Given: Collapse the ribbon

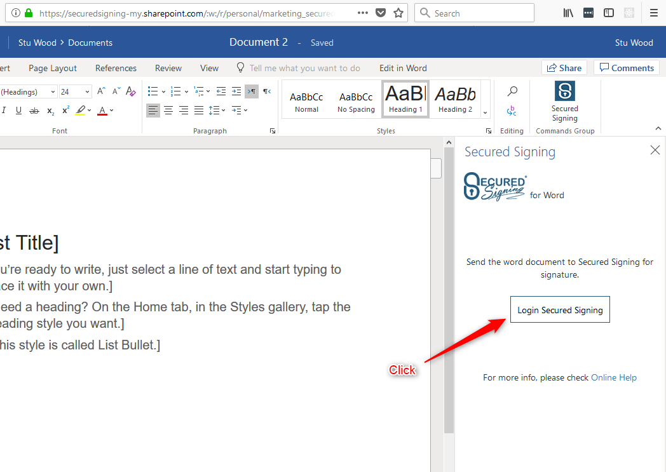Looking at the screenshot, I should pos(658,128).
